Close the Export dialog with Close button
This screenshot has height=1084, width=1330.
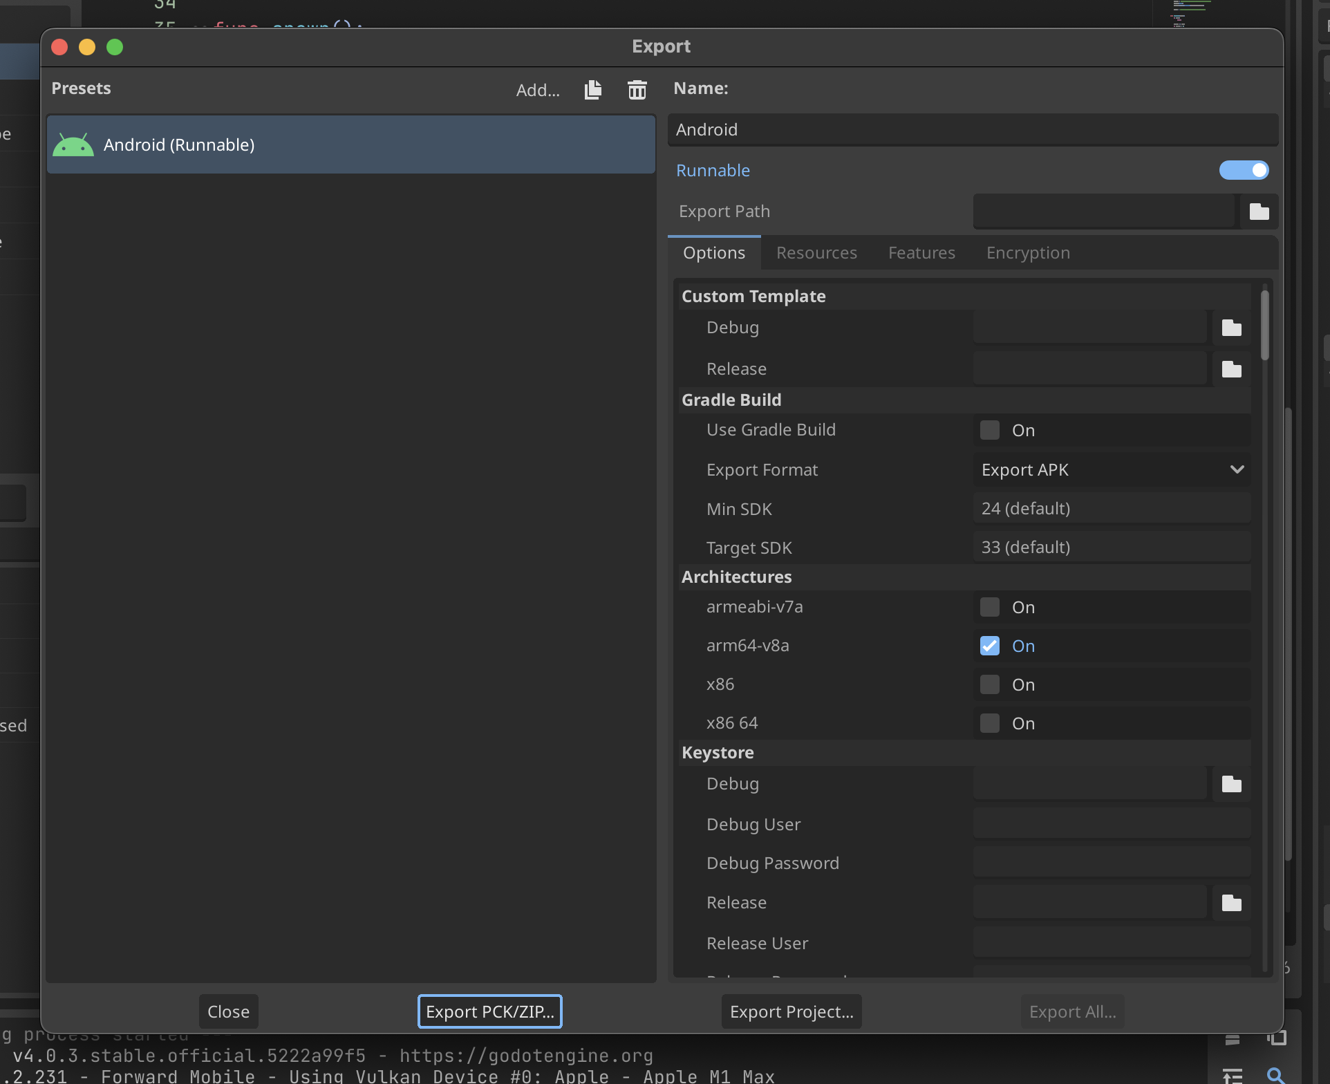[228, 1011]
